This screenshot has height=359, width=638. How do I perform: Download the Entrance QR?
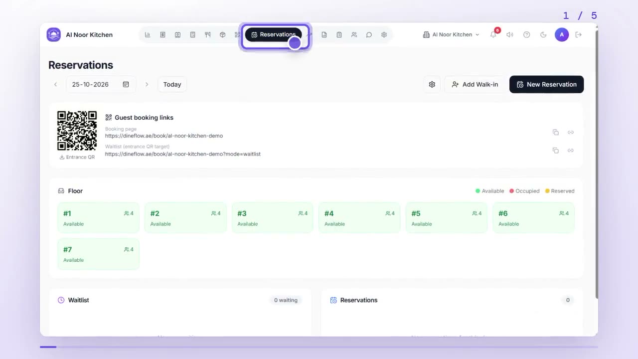pyautogui.click(x=77, y=157)
